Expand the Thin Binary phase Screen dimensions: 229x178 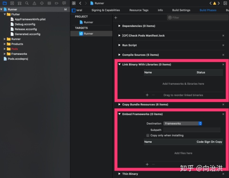(119, 174)
